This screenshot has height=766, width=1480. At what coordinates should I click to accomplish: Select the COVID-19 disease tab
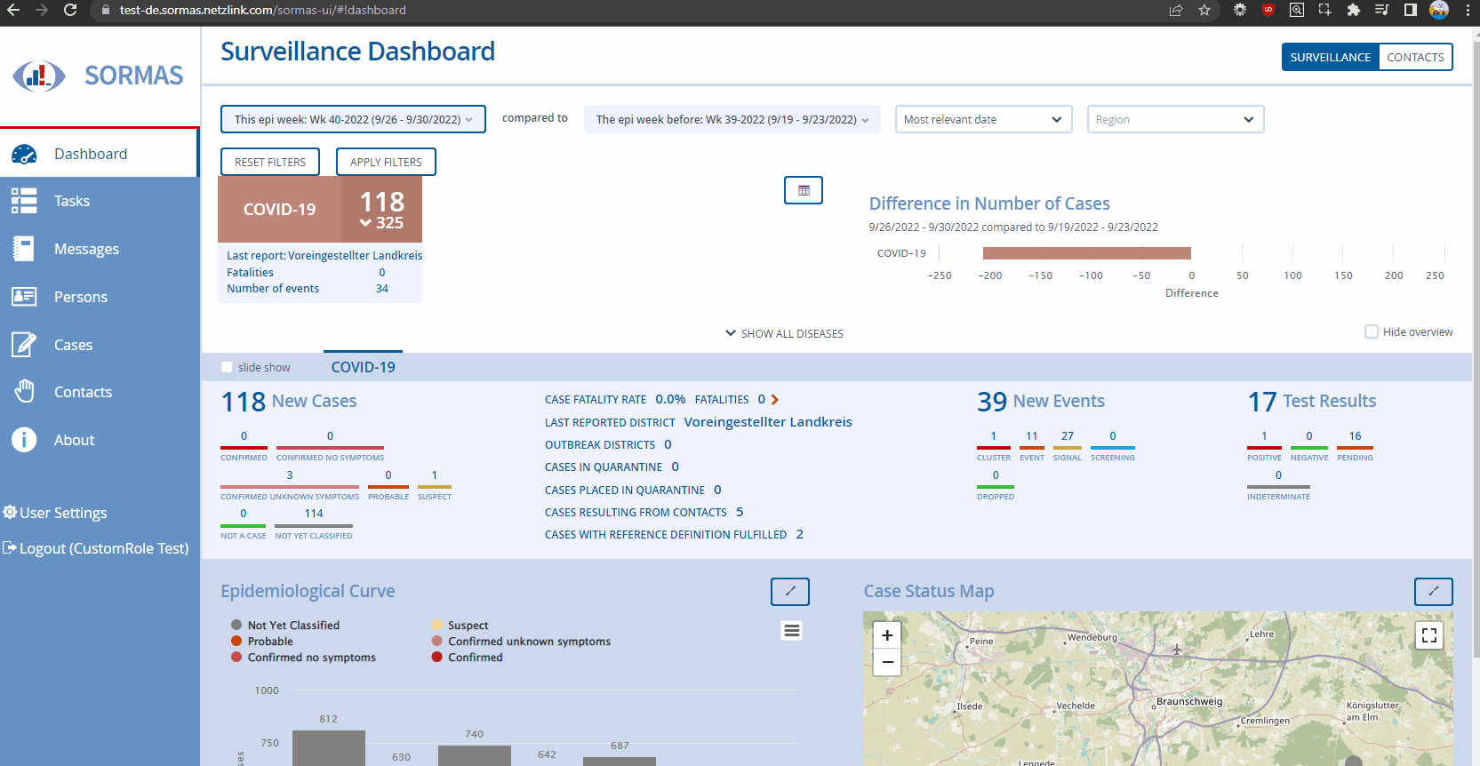click(x=363, y=367)
